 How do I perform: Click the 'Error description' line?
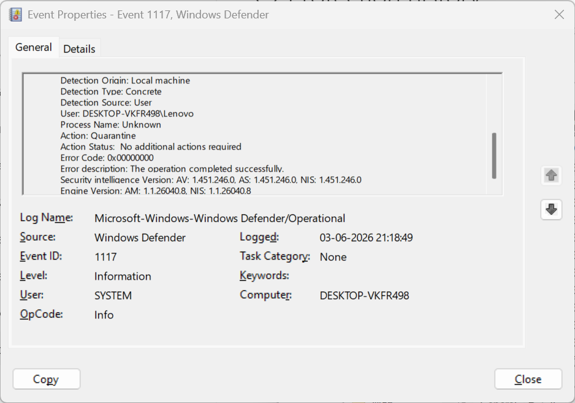(x=172, y=169)
